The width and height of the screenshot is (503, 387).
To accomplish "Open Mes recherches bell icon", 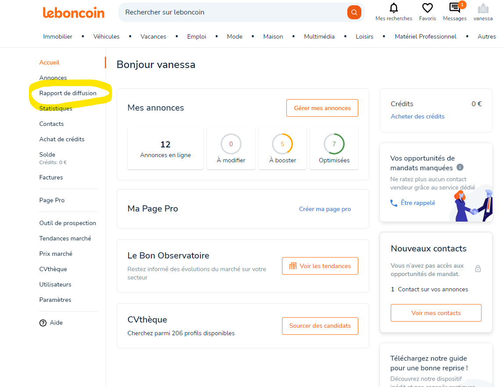I will tap(394, 8).
